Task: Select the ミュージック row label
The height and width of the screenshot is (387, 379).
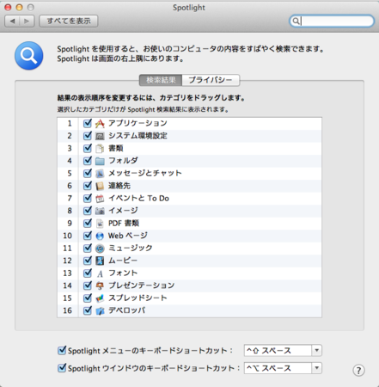Action: pos(131,248)
